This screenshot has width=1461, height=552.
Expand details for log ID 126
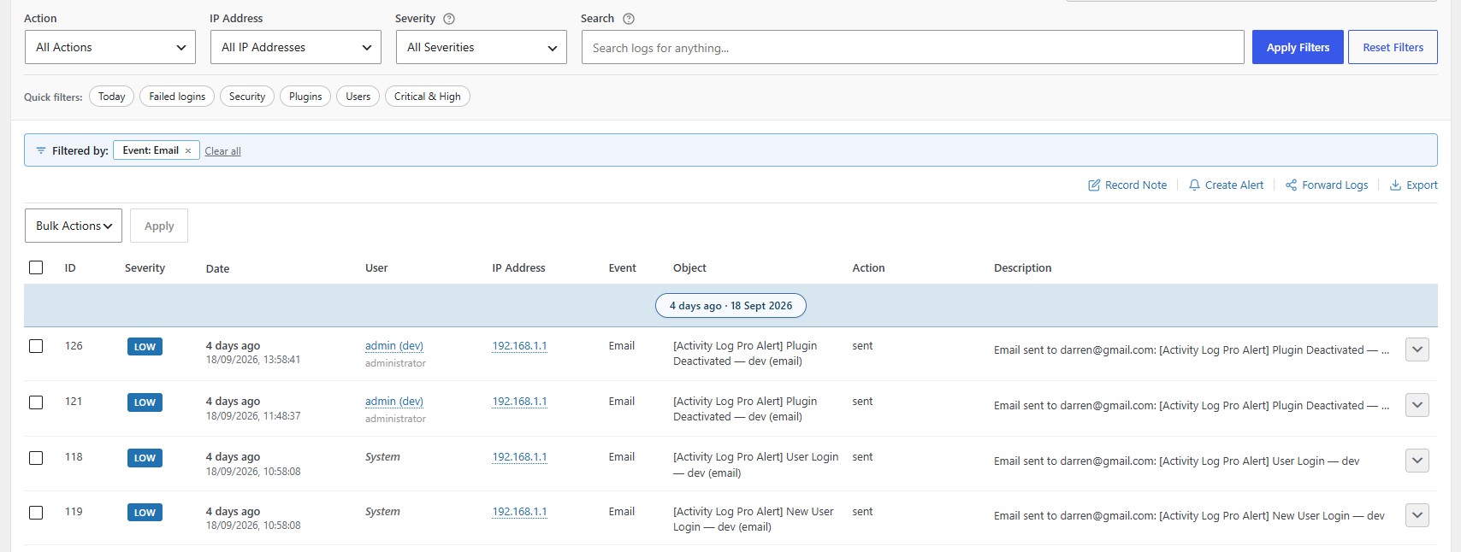[x=1417, y=349]
